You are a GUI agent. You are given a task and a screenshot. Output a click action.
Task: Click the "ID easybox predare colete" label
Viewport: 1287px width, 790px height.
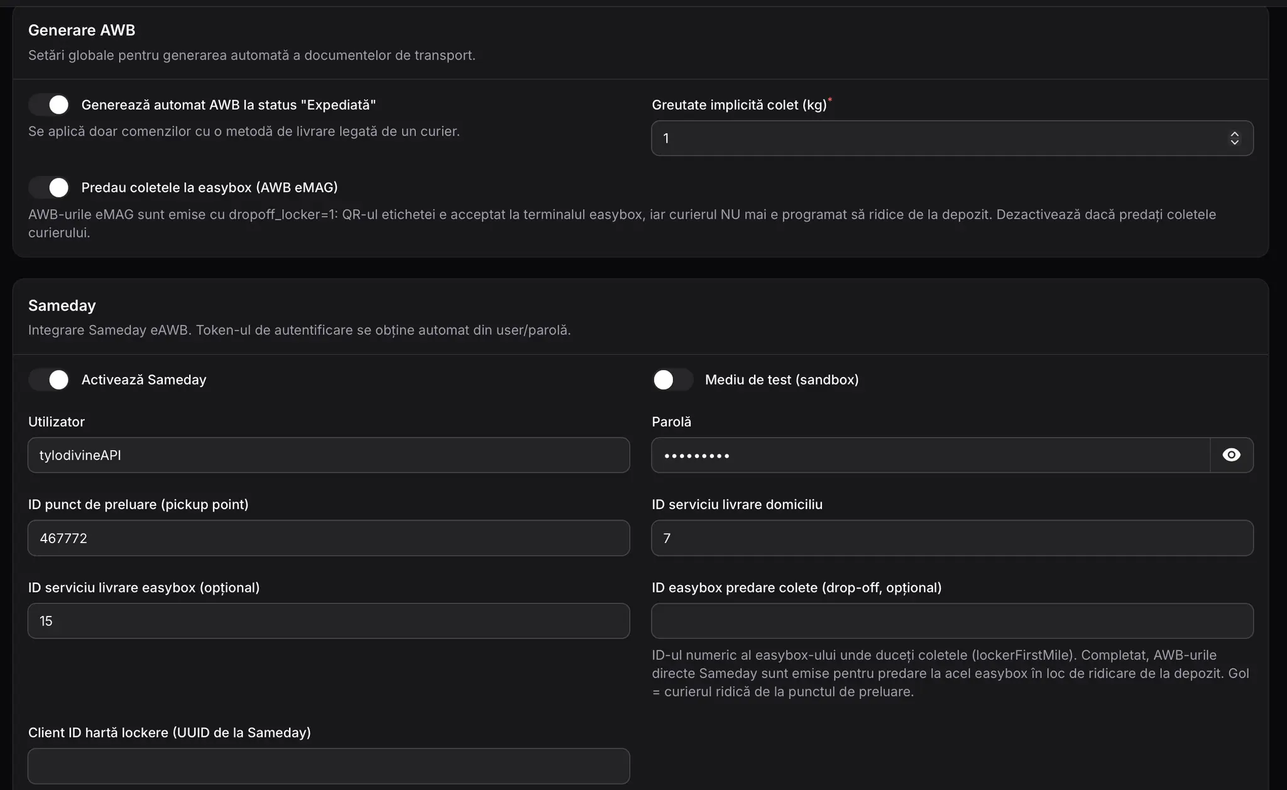coord(797,588)
